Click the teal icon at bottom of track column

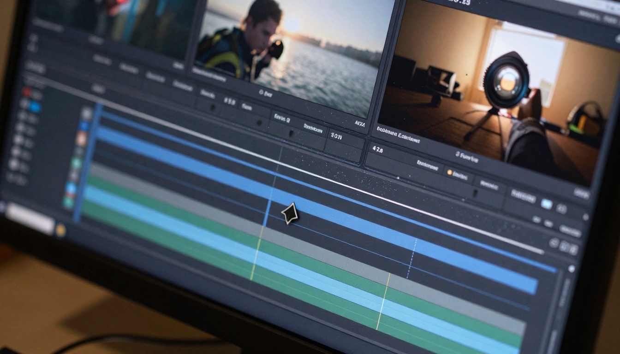click(x=69, y=202)
